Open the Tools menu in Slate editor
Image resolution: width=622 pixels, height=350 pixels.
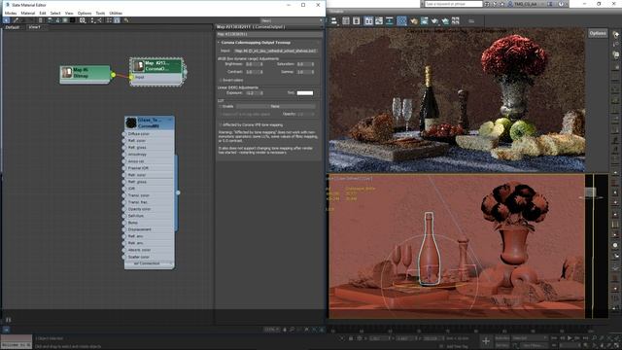pyautogui.click(x=100, y=13)
